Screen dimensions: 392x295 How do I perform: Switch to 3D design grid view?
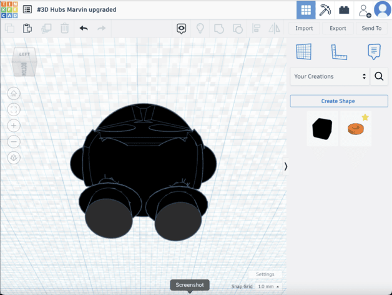pyautogui.click(x=306, y=10)
